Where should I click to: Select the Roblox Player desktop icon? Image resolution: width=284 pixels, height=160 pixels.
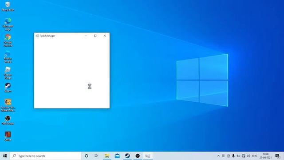(x=8, y=73)
